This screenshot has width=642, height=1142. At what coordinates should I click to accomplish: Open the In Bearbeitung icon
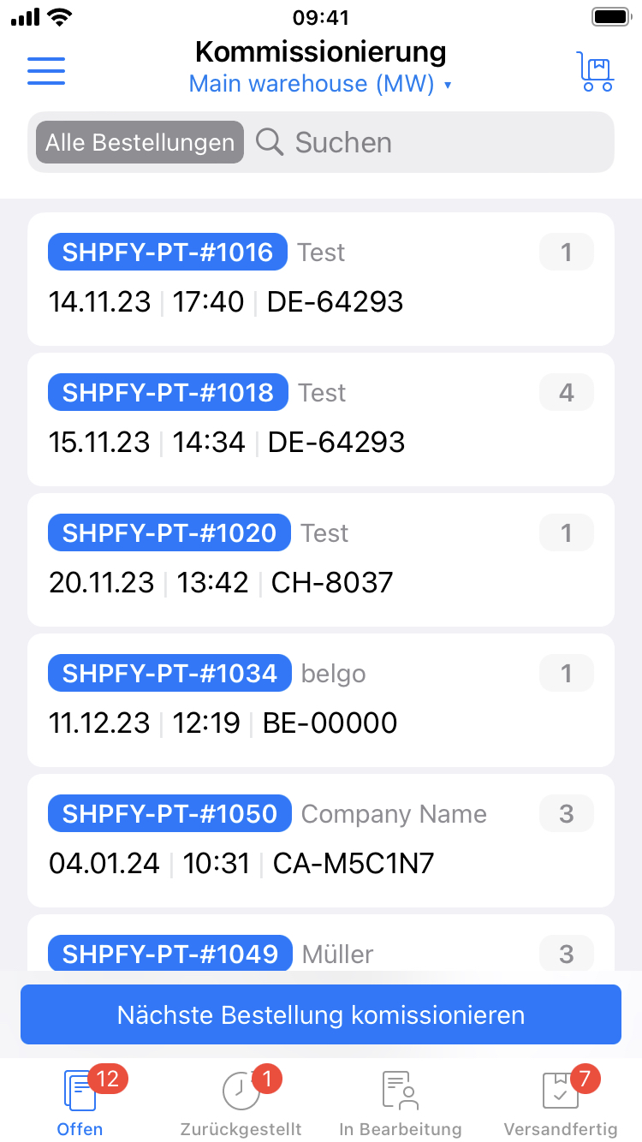click(400, 1091)
